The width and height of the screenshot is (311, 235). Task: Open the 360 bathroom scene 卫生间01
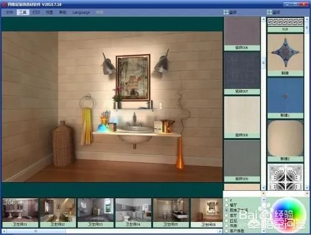[21, 213]
